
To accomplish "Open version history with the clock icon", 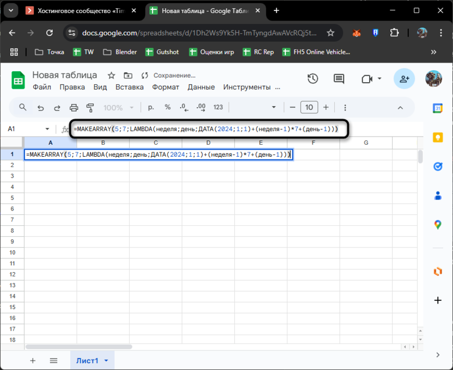I will point(313,78).
